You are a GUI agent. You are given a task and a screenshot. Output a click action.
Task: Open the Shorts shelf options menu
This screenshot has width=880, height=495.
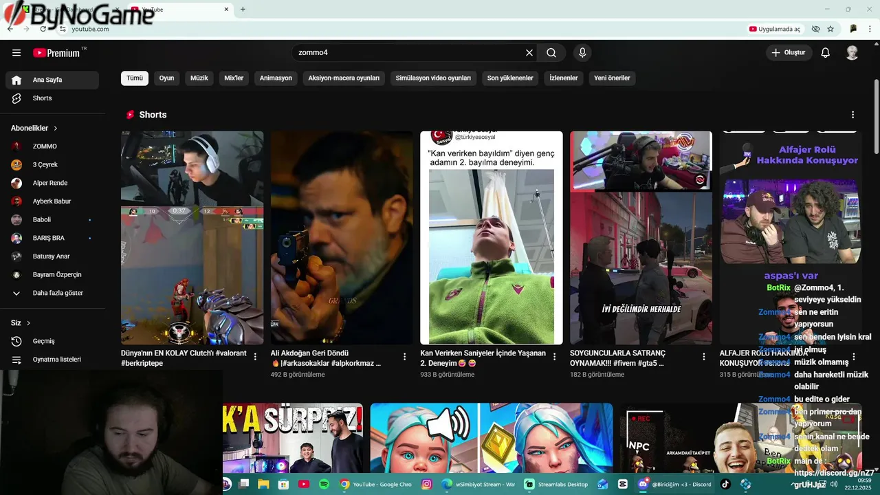(x=852, y=115)
